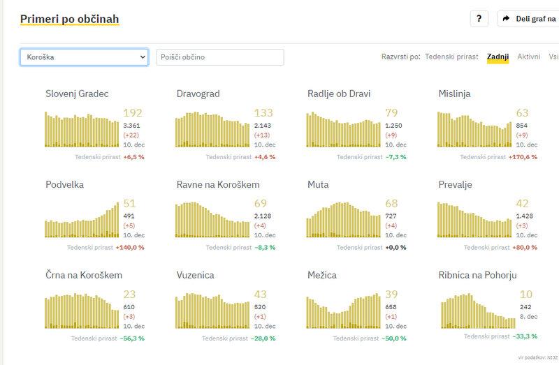
Task: Sort municipalities by Aktivni
Action: tap(528, 57)
